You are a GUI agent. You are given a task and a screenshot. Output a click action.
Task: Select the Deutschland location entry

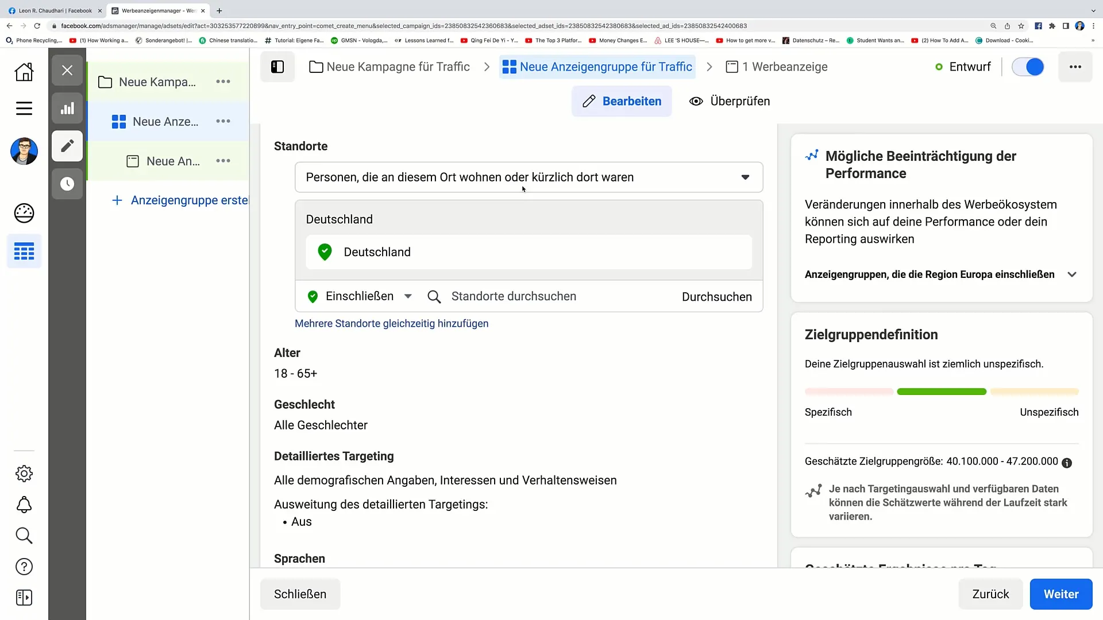(x=529, y=252)
